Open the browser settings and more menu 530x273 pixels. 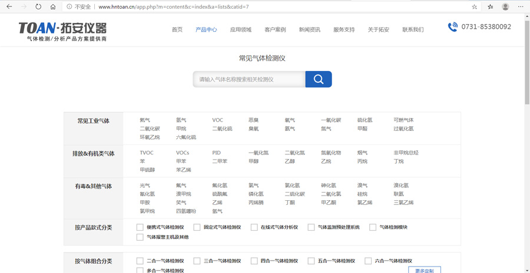coord(520,6)
